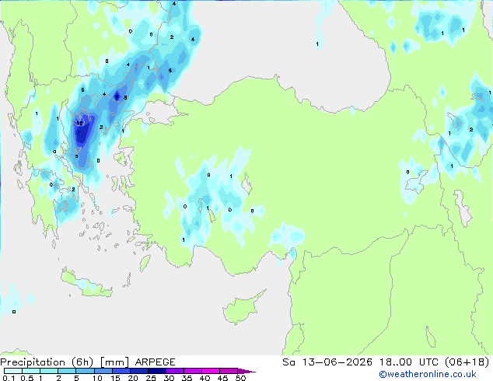The height and width of the screenshot is (381, 493).
Task: Click the legend swatch between 2 and 5
Action: [x=67, y=371]
